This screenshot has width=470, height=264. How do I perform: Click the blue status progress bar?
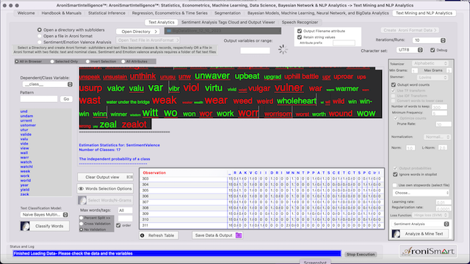coord(177,254)
